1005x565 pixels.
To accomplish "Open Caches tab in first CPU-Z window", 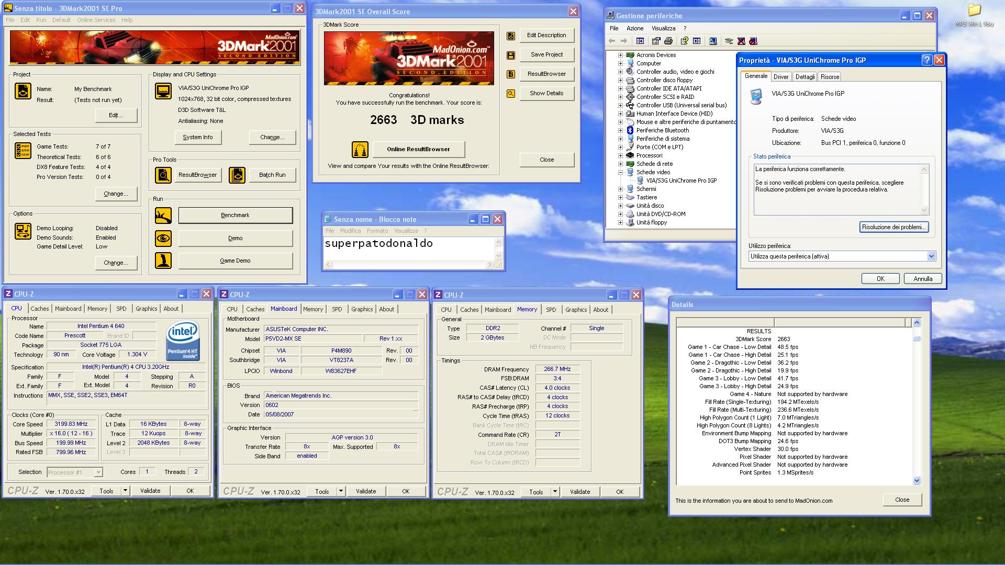I will coord(40,309).
